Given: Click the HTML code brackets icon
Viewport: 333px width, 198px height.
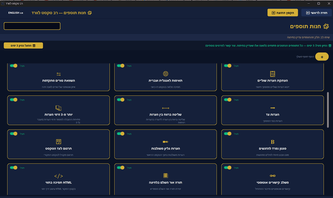Looking at the screenshot, I should (59, 176).
